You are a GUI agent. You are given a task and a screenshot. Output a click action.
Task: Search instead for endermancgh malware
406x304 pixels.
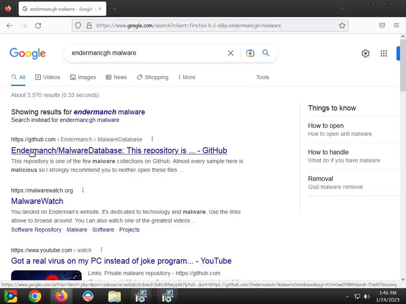click(x=90, y=120)
